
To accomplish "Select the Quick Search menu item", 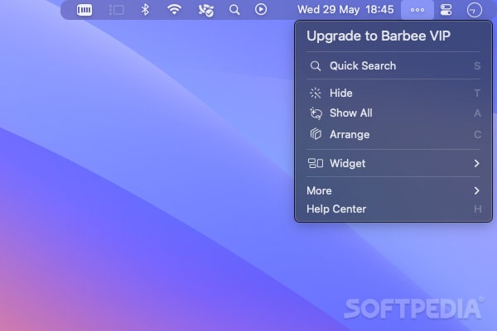I will [393, 66].
